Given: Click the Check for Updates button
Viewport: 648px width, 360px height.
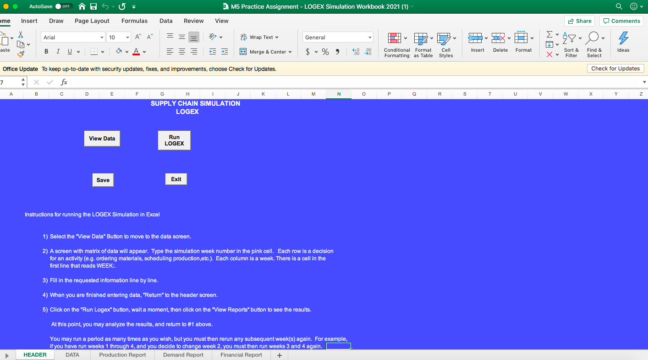Looking at the screenshot, I should [615, 68].
